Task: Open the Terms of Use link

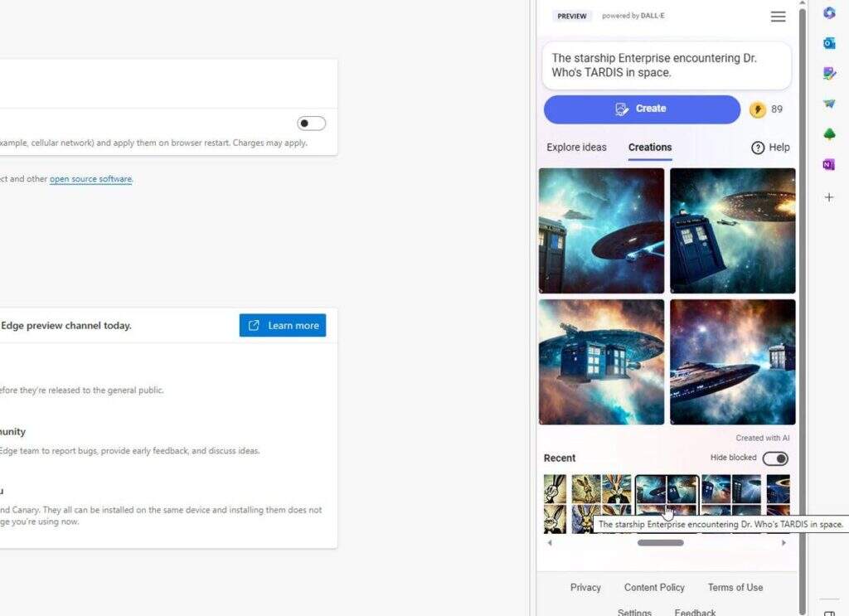Action: click(x=735, y=587)
